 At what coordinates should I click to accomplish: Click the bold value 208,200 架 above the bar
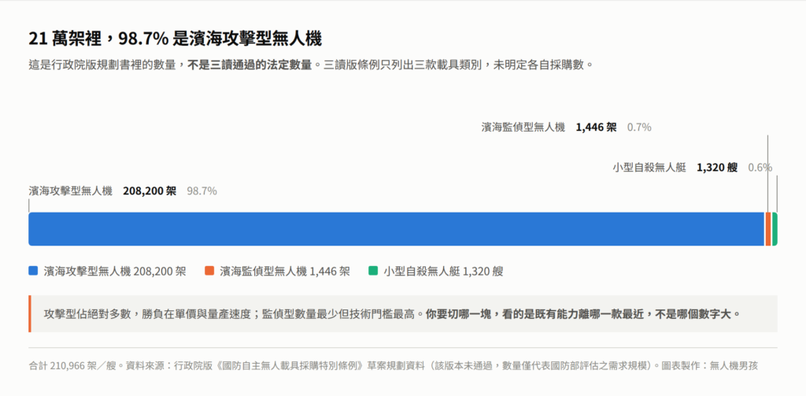pos(150,191)
